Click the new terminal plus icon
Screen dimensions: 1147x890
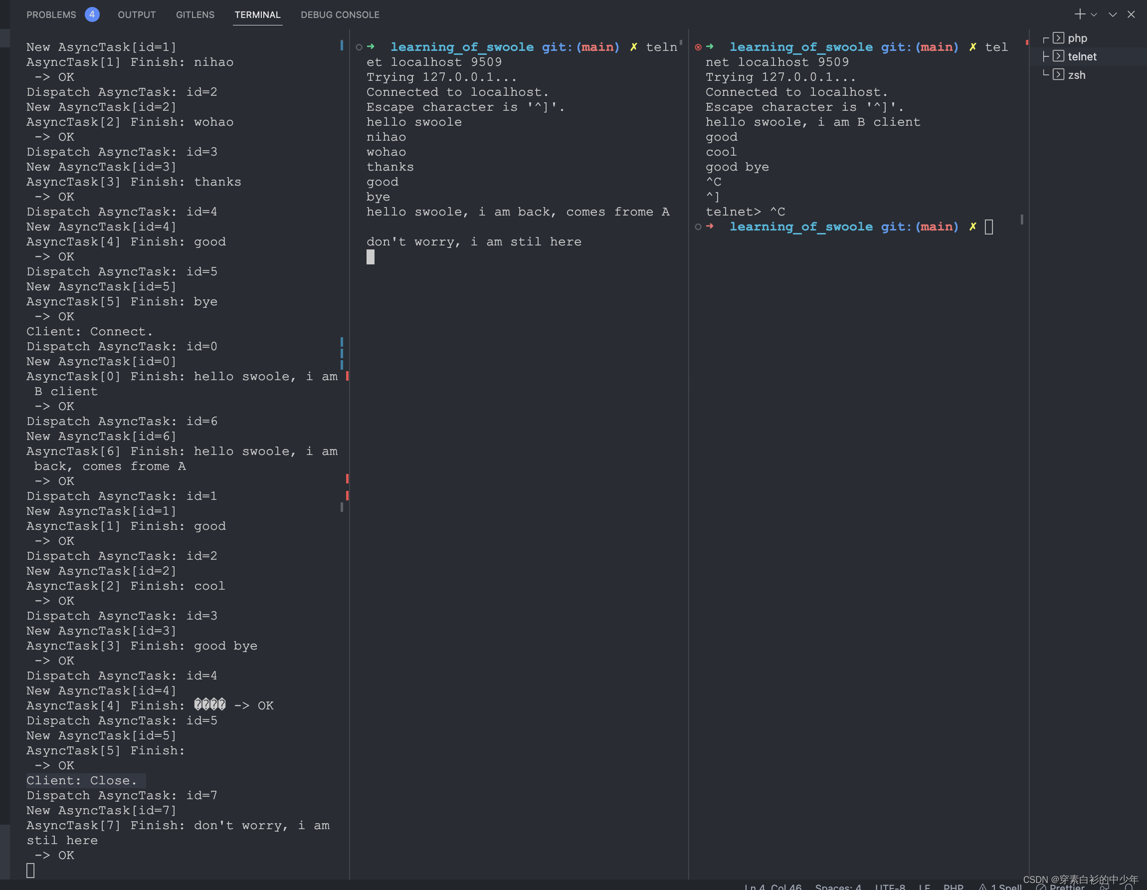click(x=1079, y=14)
